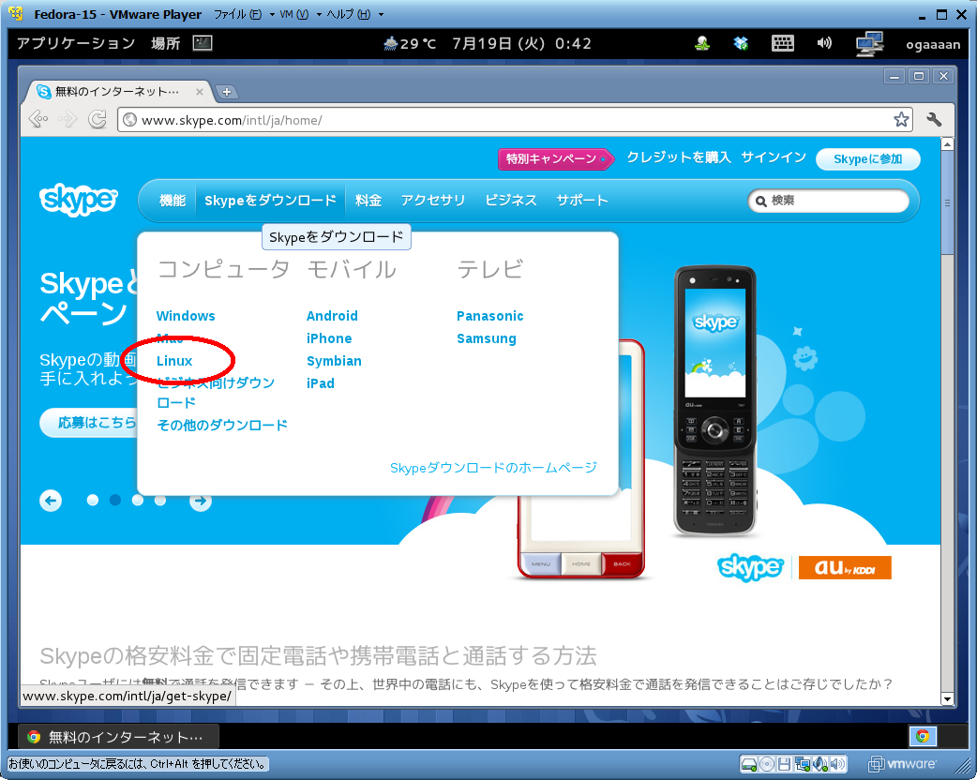This screenshot has height=780, width=977.
Task: Click the VMware hard disk device icon
Action: tap(749, 763)
